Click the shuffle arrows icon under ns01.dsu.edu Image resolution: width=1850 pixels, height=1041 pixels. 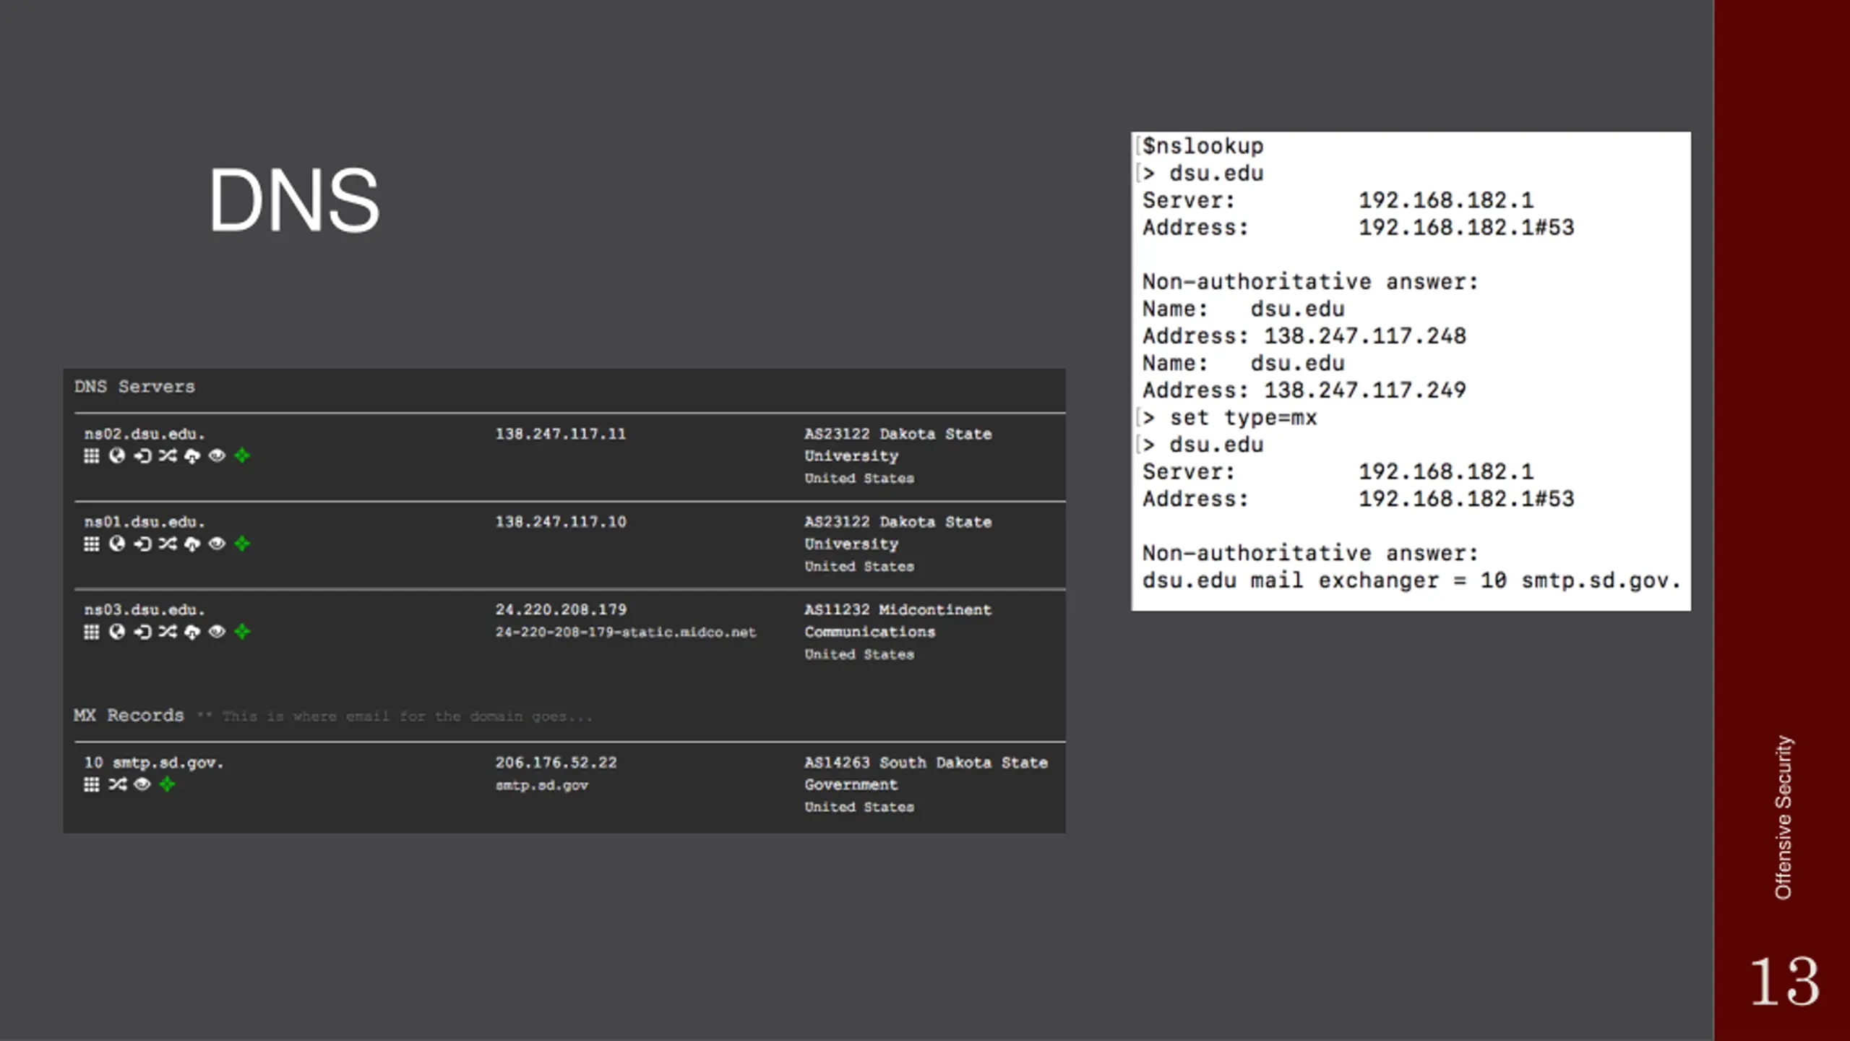[168, 544]
